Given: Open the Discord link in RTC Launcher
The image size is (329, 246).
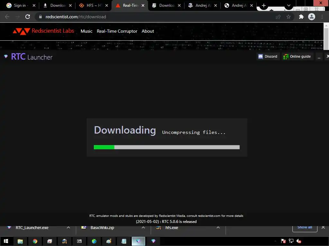Looking at the screenshot, I should tap(268, 56).
